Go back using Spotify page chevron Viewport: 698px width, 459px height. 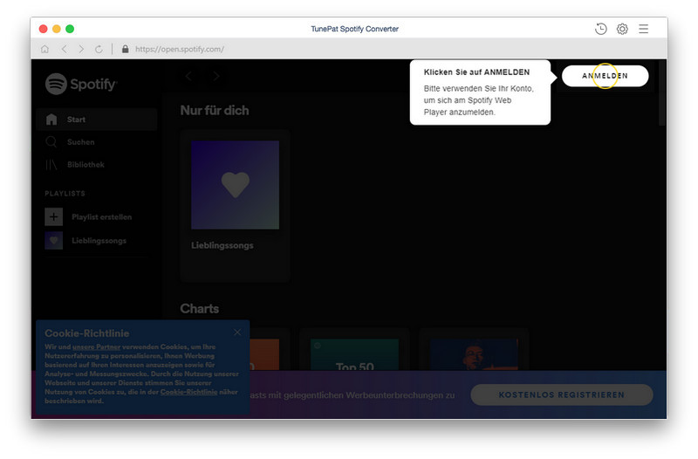[188, 76]
